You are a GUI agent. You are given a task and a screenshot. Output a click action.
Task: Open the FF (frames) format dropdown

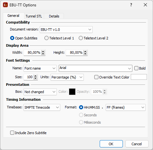126,107
